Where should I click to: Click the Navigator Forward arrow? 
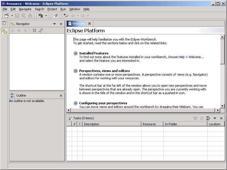coord(19,30)
